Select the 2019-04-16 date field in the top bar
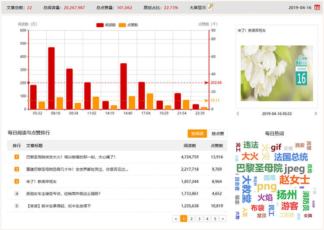 (300, 7)
